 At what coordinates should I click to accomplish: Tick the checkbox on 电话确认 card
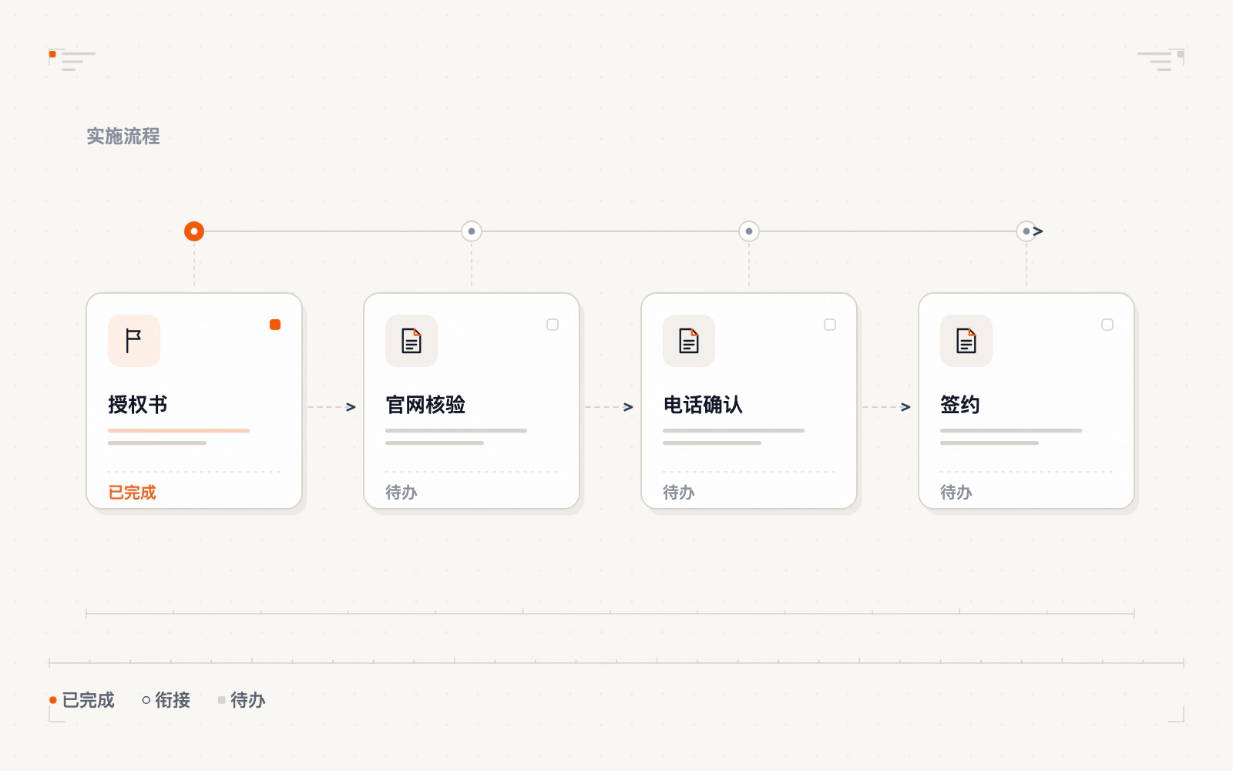point(830,325)
